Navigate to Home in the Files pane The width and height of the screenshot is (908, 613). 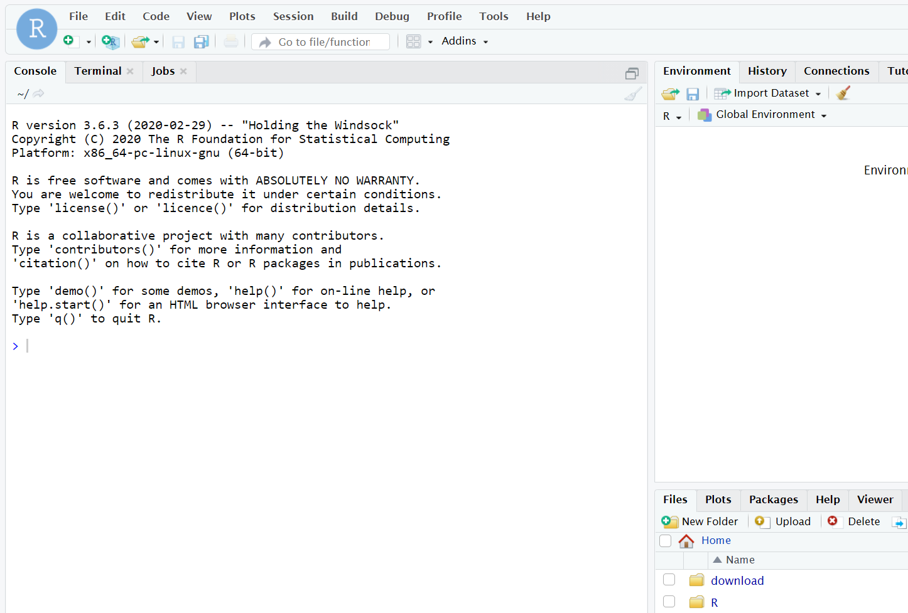(x=715, y=540)
